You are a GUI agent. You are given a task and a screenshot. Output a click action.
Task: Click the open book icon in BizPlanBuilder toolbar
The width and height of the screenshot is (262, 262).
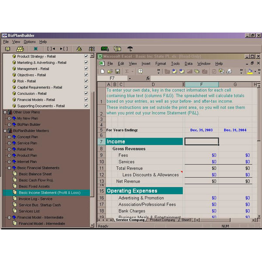pos(8,49)
